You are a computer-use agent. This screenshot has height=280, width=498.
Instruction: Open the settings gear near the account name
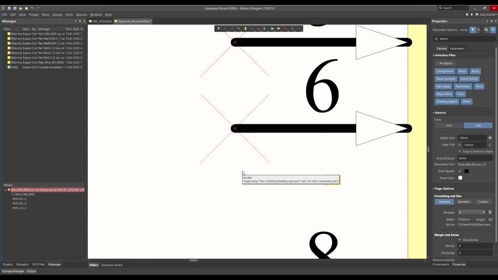(467, 14)
